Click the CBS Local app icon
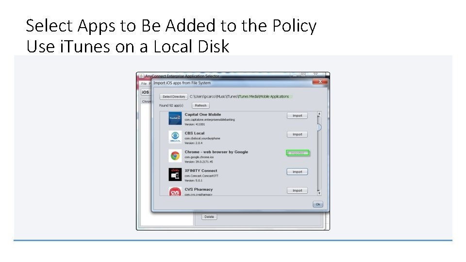The height and width of the screenshot is (262, 466). [x=175, y=137]
